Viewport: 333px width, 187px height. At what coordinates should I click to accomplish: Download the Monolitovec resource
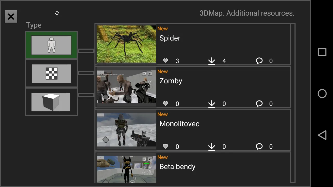[212, 147]
